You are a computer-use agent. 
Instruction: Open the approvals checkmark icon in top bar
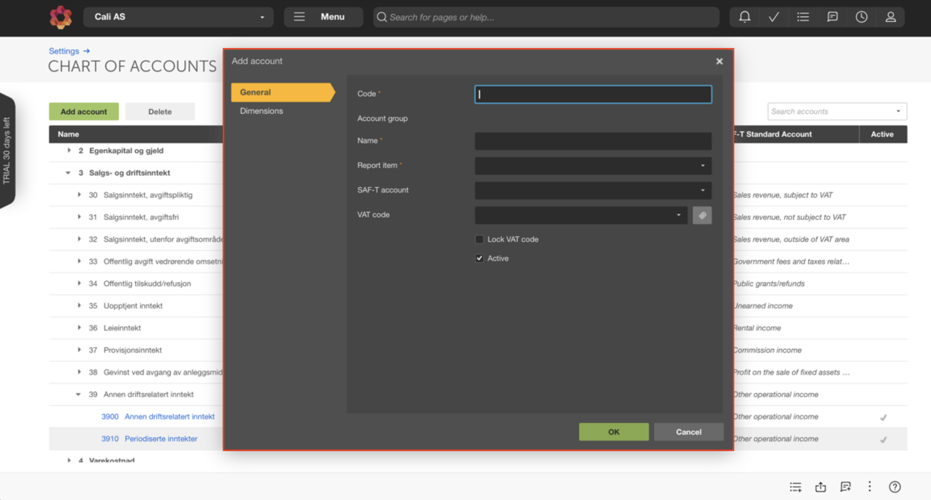pos(774,17)
